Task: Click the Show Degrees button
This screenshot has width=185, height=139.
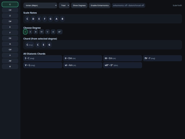Action: (x=79, y=5)
